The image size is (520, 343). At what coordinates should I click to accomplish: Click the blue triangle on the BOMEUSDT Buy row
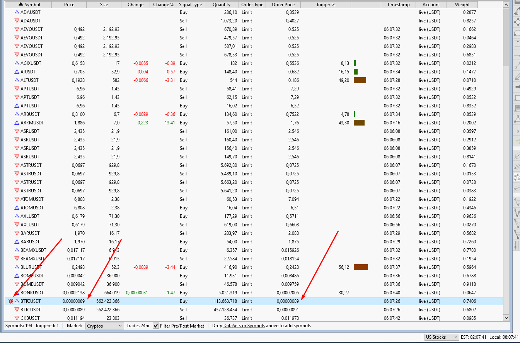tap(17, 276)
